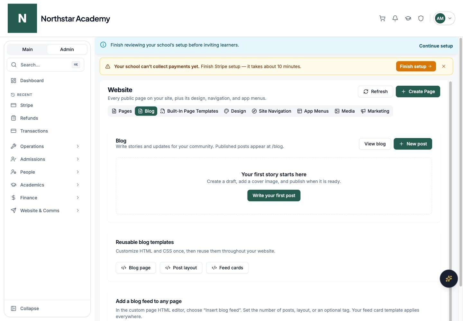
Task: Click the shield icon in header
Action: (x=421, y=18)
